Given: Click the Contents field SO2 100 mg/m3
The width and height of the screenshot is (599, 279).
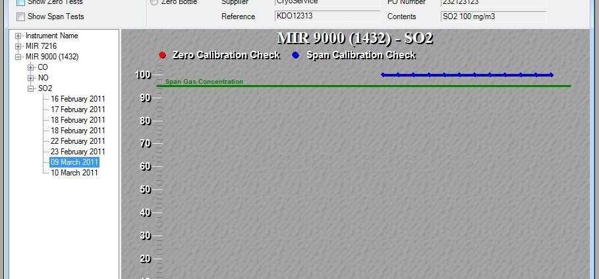Looking at the screenshot, I should (494, 16).
